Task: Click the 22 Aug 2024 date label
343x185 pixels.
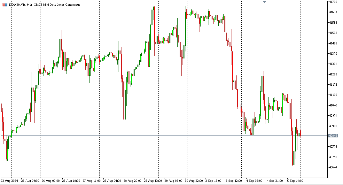Action: [9, 181]
